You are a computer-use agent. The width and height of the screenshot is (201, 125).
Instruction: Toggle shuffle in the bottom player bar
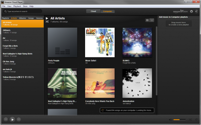pyautogui.click(x=190, y=120)
